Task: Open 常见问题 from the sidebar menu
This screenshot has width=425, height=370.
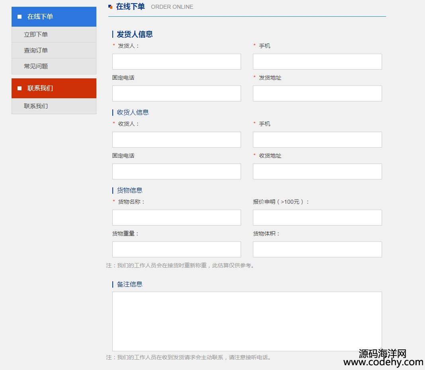Action: click(36, 66)
